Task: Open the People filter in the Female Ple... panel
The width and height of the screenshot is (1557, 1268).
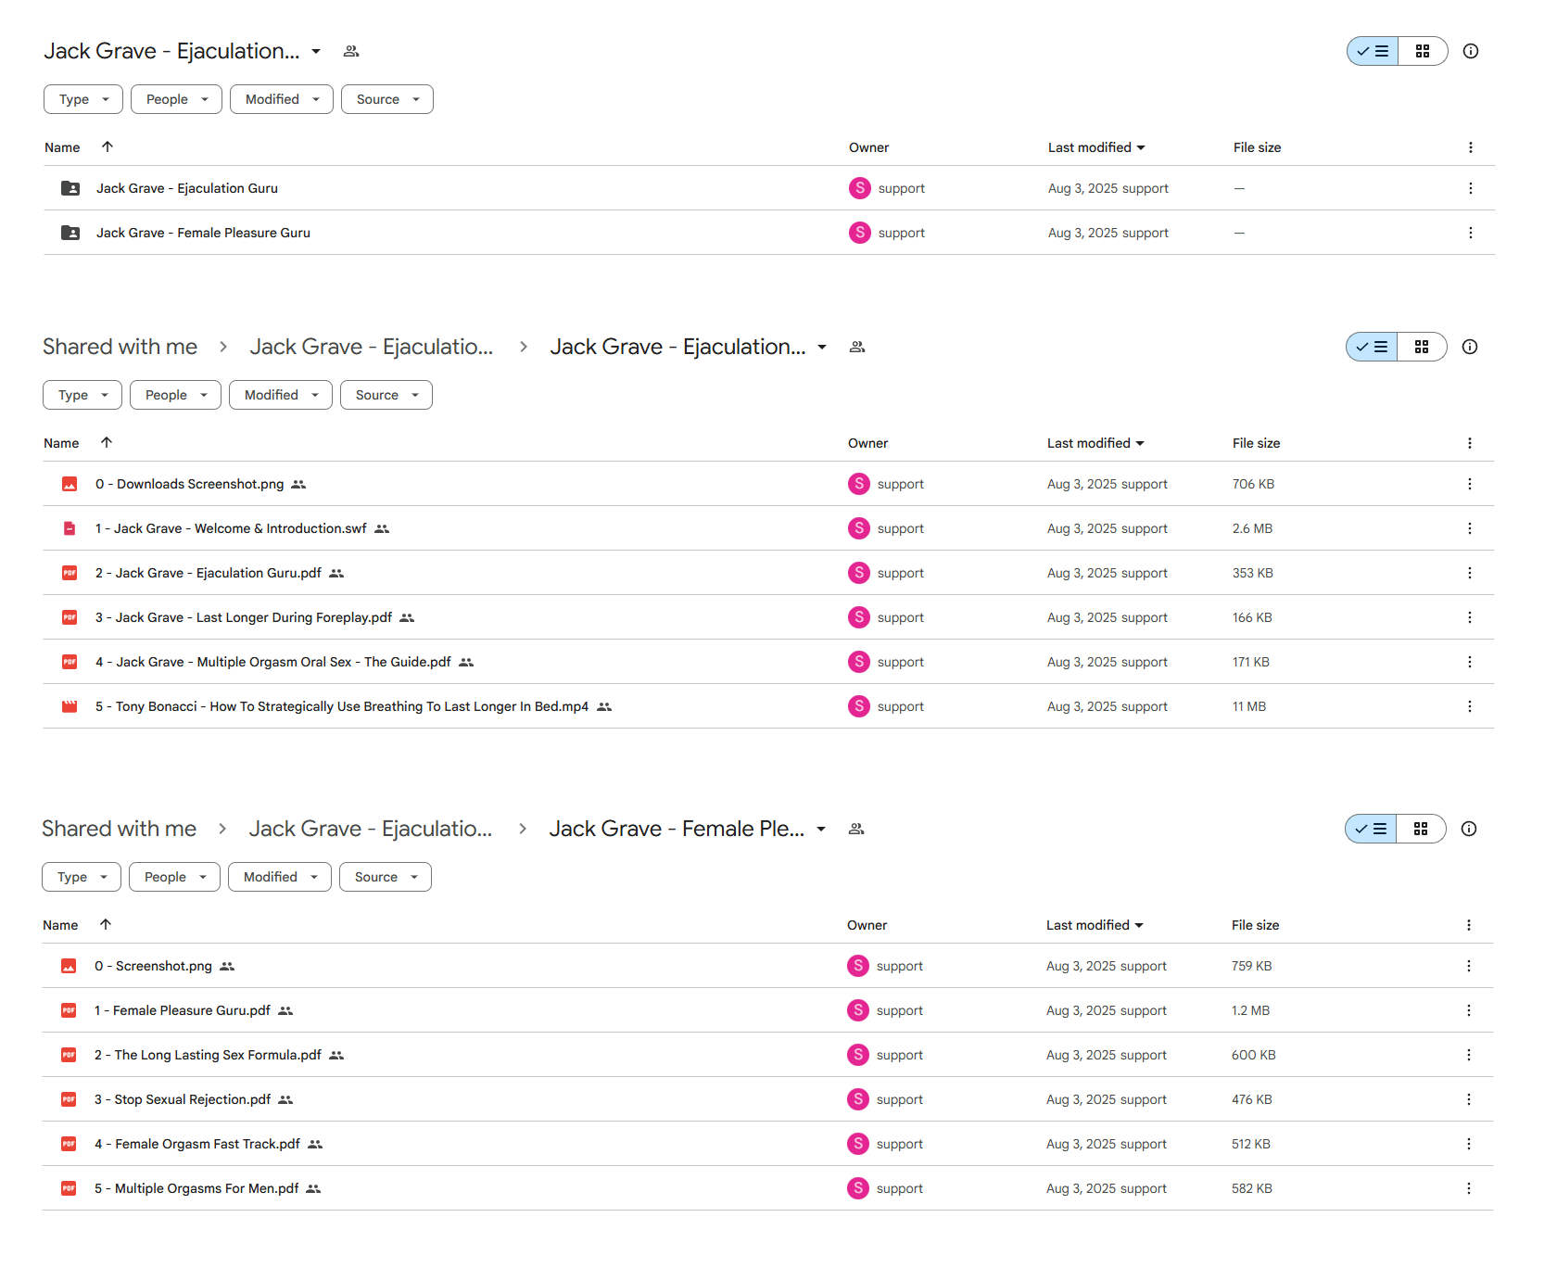Action: [x=174, y=877]
